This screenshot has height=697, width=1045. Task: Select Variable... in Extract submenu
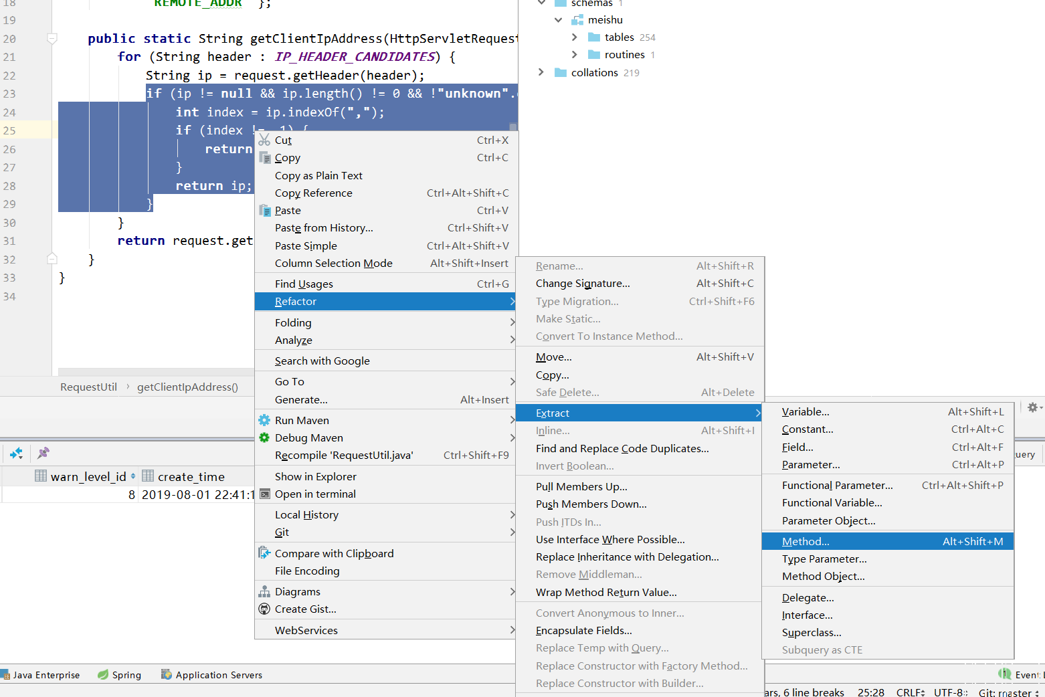tap(805, 412)
